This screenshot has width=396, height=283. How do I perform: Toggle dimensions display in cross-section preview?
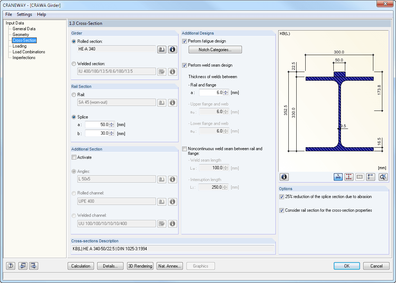point(338,177)
